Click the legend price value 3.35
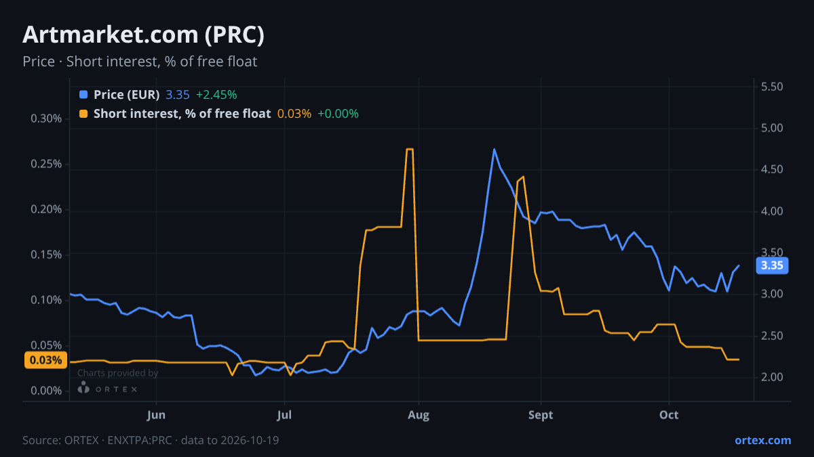Screen dimensions: 814x457 click(178, 95)
